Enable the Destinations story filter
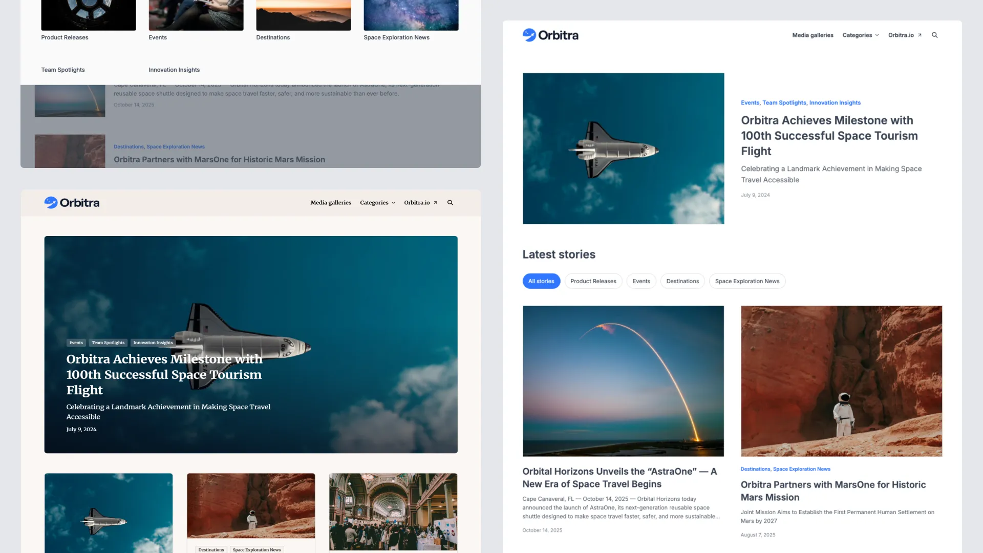Screen dimensions: 983x553 click(682, 281)
